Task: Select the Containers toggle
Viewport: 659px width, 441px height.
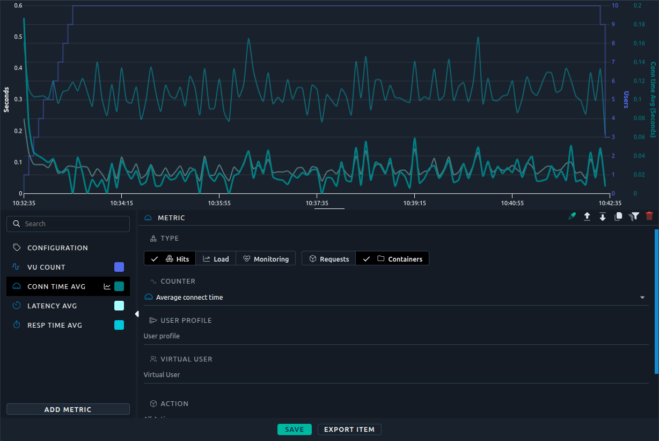Action: (392, 258)
